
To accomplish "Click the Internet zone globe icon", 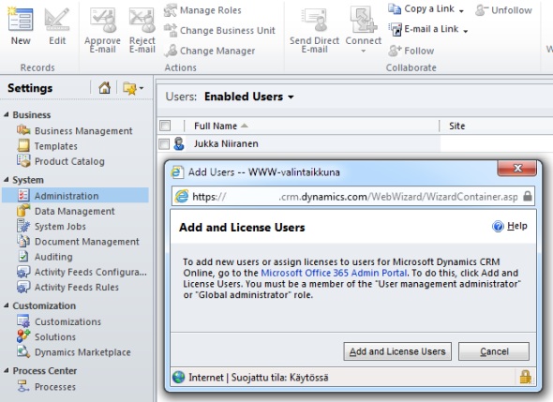I will point(178,378).
